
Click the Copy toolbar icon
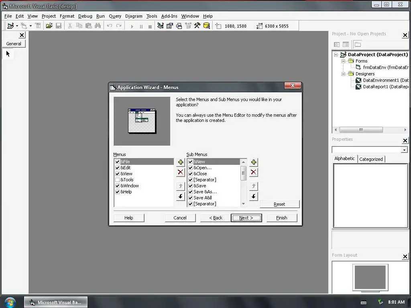79,26
